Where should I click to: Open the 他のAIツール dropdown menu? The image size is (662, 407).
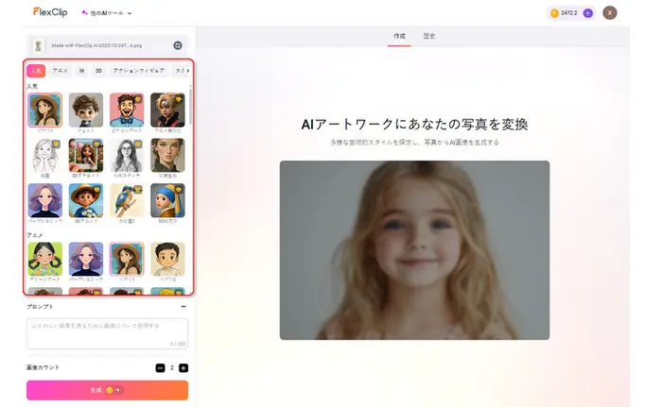coord(106,13)
